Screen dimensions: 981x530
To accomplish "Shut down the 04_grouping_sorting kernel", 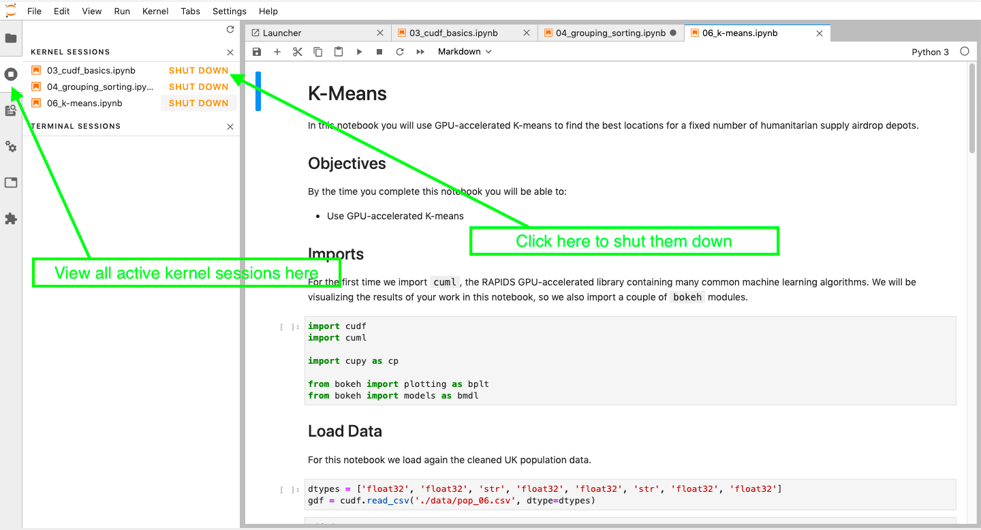I will (x=198, y=87).
